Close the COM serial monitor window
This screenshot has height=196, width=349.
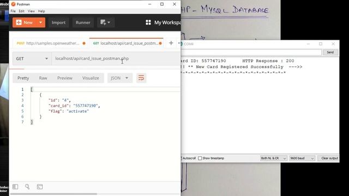pyautogui.click(x=333, y=44)
